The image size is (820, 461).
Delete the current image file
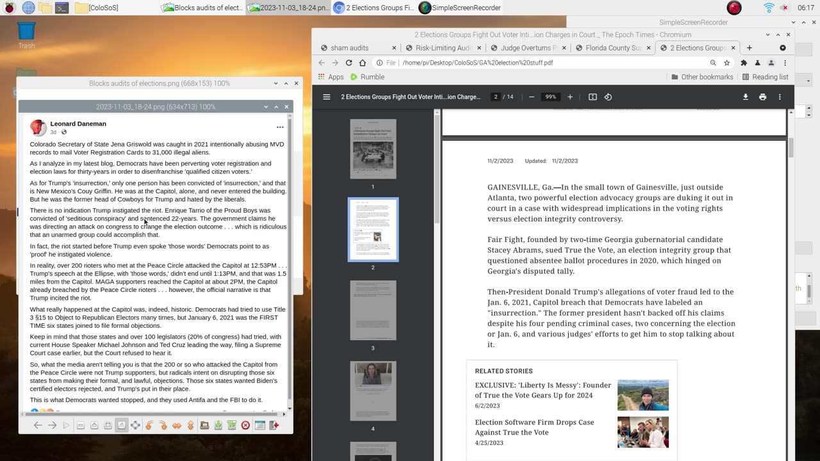tap(245, 425)
